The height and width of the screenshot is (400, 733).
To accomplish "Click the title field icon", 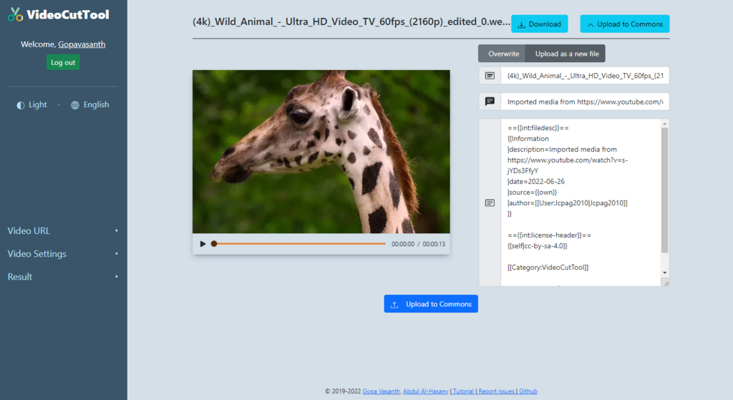I will click(490, 76).
